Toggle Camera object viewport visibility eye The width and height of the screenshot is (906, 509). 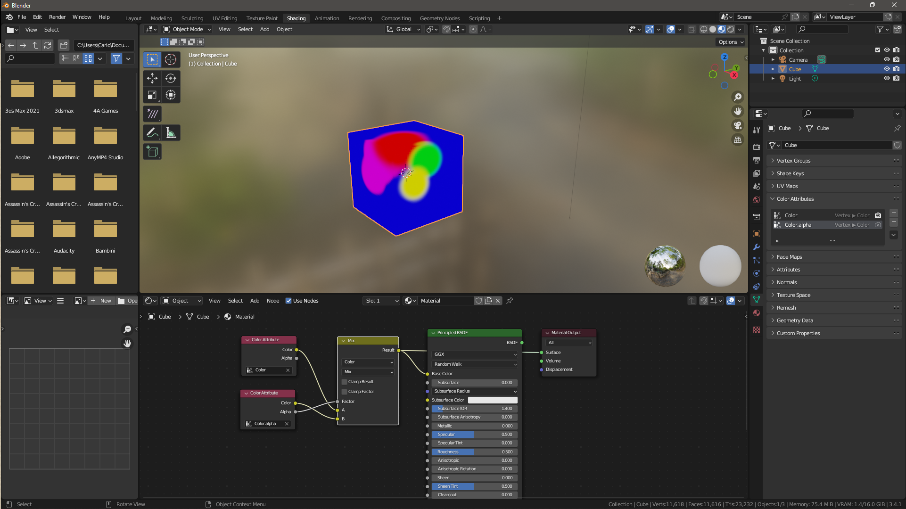tap(887, 59)
